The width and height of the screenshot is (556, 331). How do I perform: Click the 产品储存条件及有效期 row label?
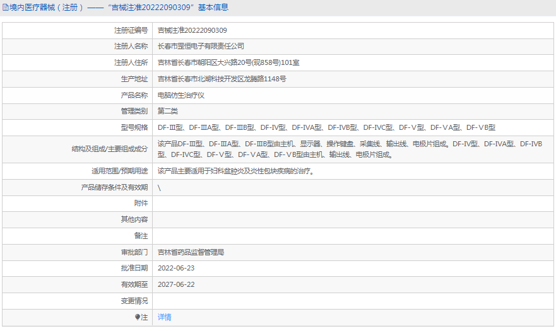click(114, 187)
